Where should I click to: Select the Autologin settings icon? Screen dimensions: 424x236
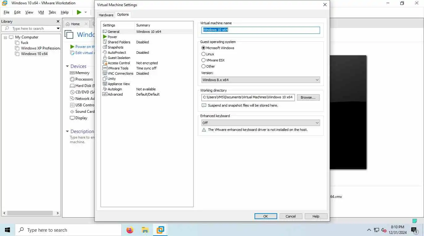coord(105,89)
